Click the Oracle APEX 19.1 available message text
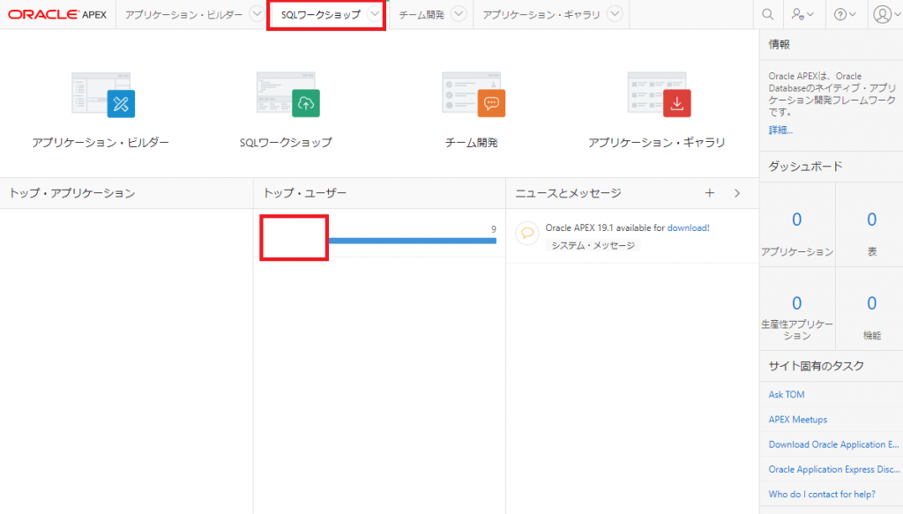Image resolution: width=903 pixels, height=514 pixels. pos(605,228)
